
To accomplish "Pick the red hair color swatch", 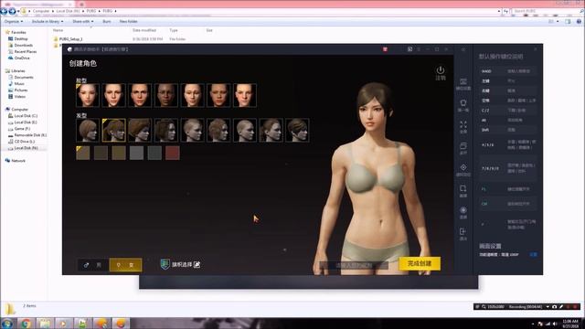I will (173, 153).
